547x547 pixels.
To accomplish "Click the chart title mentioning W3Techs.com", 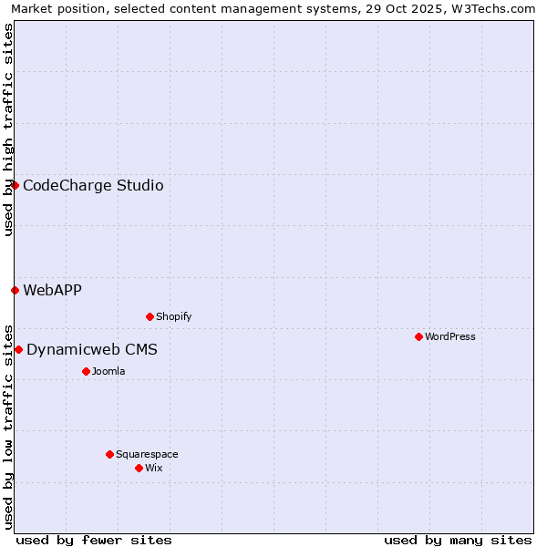I will point(273,8).
